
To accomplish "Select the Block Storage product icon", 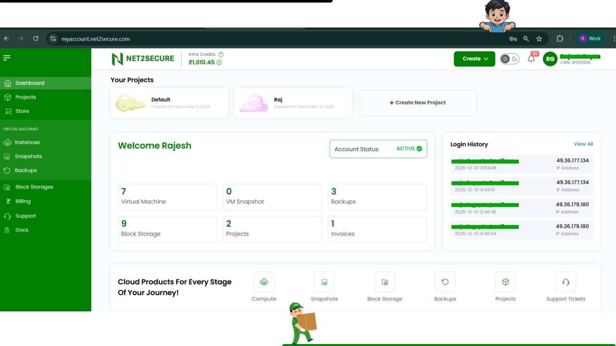I will pyautogui.click(x=385, y=282).
